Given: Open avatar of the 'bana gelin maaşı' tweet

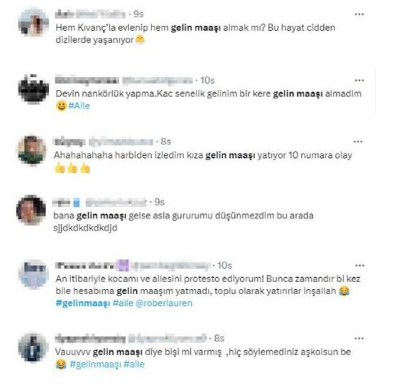Looking at the screenshot, I should (31, 210).
